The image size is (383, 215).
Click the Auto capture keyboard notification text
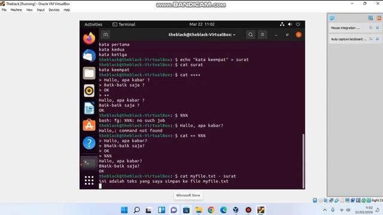click(348, 39)
